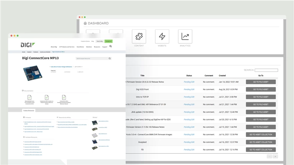Open the first related product thumbnail
The image size is (294, 165).
95,123
